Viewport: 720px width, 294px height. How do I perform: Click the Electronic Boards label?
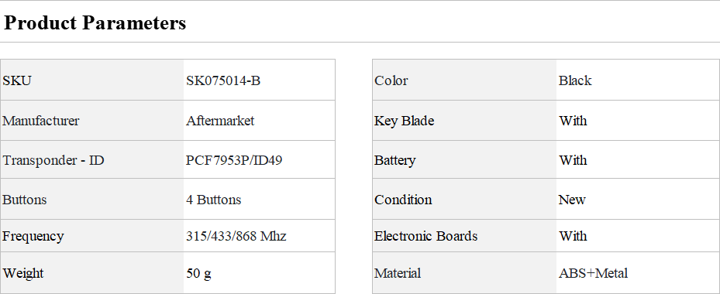tap(425, 236)
